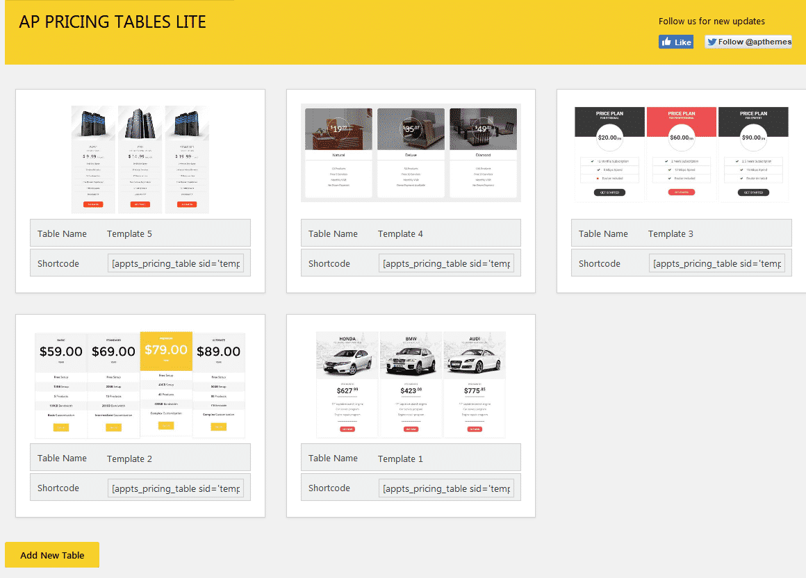The height and width of the screenshot is (578, 806).
Task: Open the Template 1 preview thumbnail
Action: pos(411,384)
